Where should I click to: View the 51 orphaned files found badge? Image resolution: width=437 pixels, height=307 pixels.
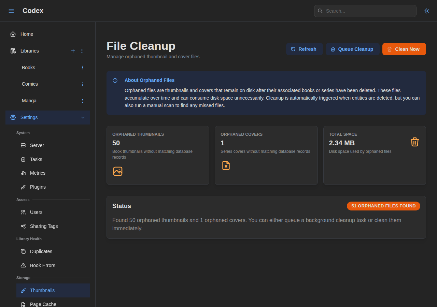[x=383, y=206]
